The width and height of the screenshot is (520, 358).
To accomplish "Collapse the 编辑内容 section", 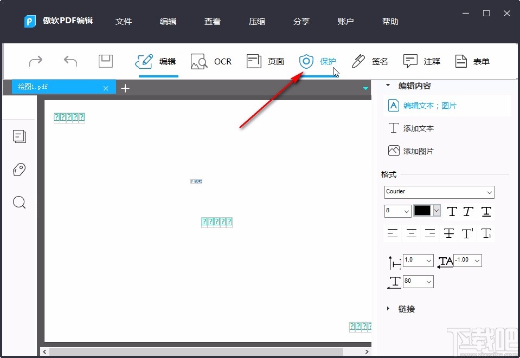I will (388, 85).
